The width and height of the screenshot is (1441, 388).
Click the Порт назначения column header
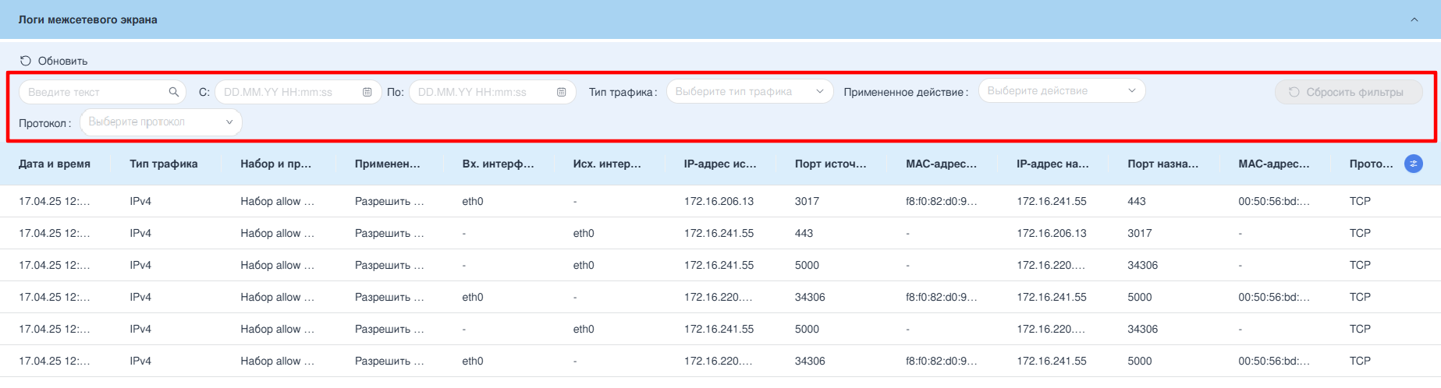[1162, 164]
